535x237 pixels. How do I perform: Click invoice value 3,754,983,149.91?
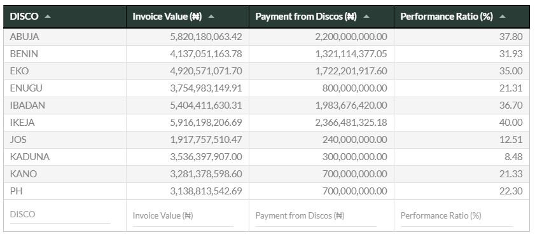[206, 88]
